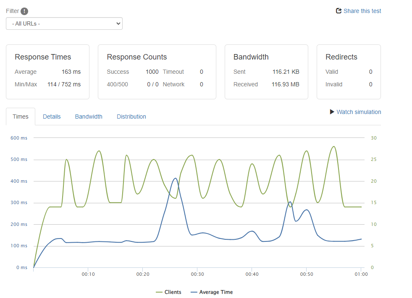Toggle the Clients series legend label
Viewport: 412px width, 298px height.
pyautogui.click(x=173, y=292)
